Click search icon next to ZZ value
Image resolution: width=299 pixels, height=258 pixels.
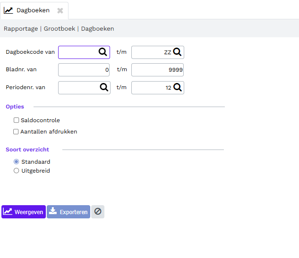click(x=177, y=52)
